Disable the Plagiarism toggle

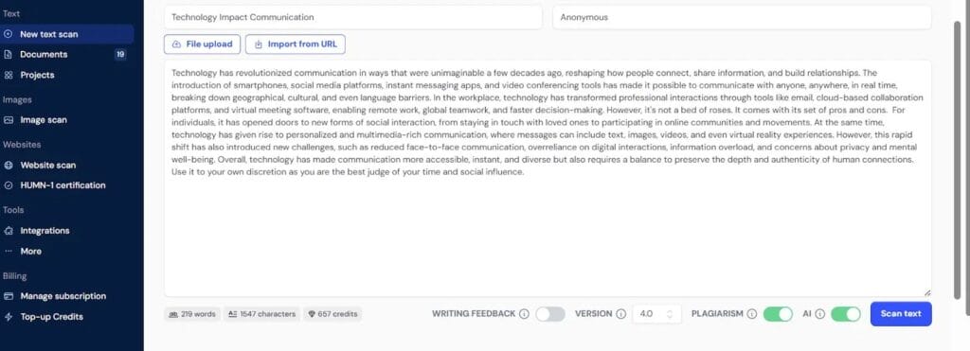coord(778,314)
